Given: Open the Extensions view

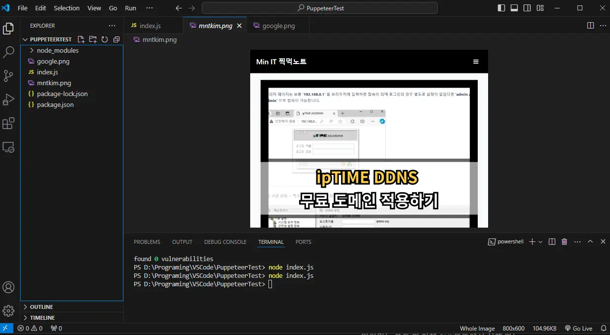Looking at the screenshot, I should tap(8, 123).
